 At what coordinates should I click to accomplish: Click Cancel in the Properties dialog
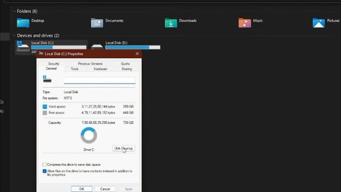pyautogui.click(x=105, y=189)
